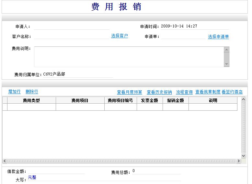Click the 费用说明 scrollbar down arrow
The height and width of the screenshot is (184, 252).
click(x=226, y=64)
